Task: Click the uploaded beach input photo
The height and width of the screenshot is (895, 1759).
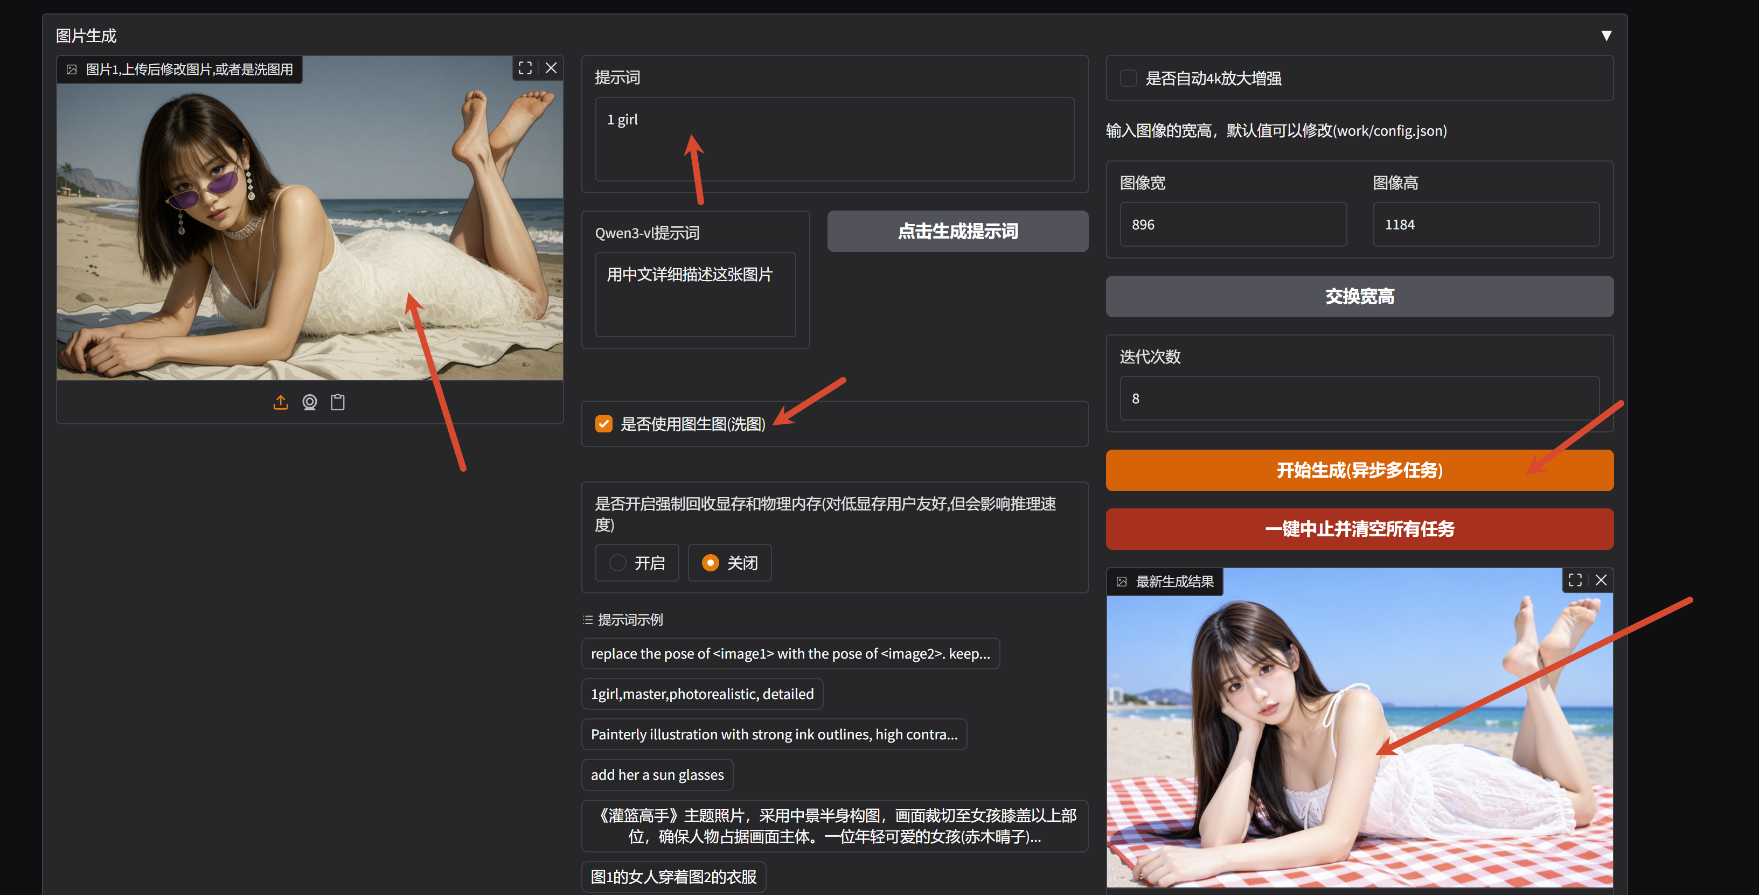Action: [x=309, y=219]
